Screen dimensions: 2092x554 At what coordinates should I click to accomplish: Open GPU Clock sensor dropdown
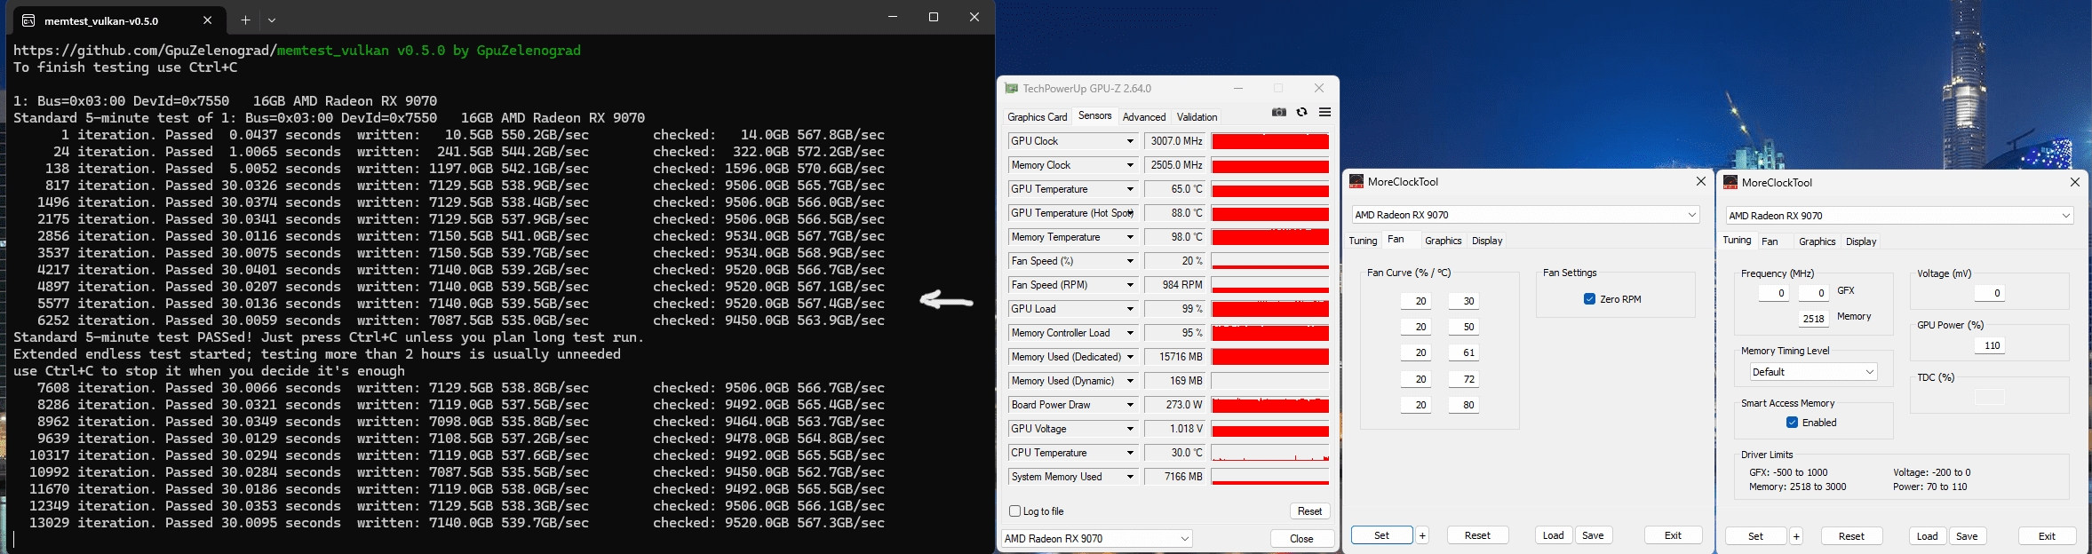tap(1130, 141)
